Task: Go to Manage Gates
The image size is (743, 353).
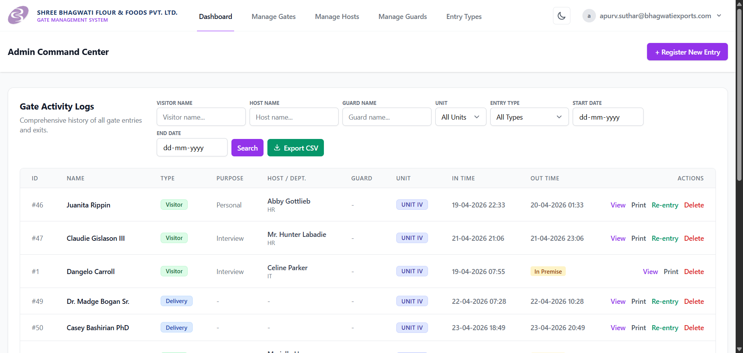Action: 274,17
